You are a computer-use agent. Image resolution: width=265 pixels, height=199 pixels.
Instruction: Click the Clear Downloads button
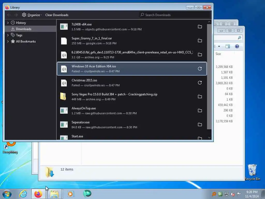click(x=57, y=15)
